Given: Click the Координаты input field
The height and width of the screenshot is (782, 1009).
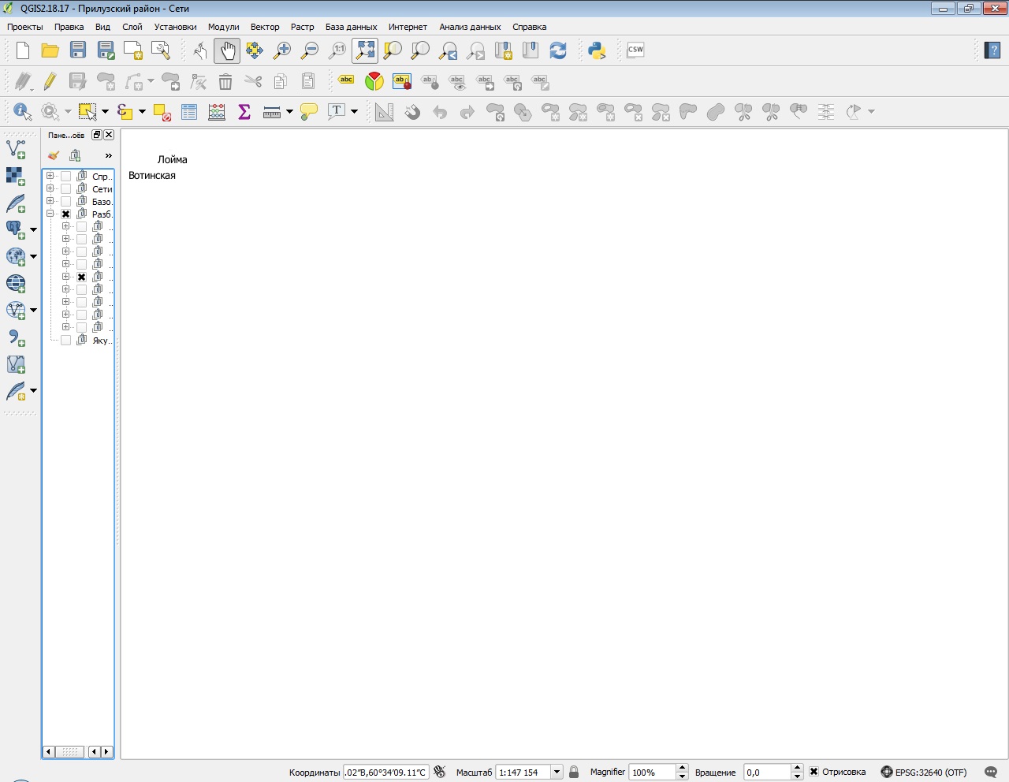Looking at the screenshot, I should [385, 773].
